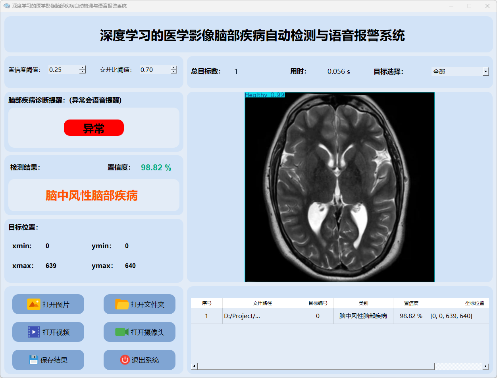Click the 98.82 % confidence value in green
This screenshot has height=378, width=497.
click(156, 168)
